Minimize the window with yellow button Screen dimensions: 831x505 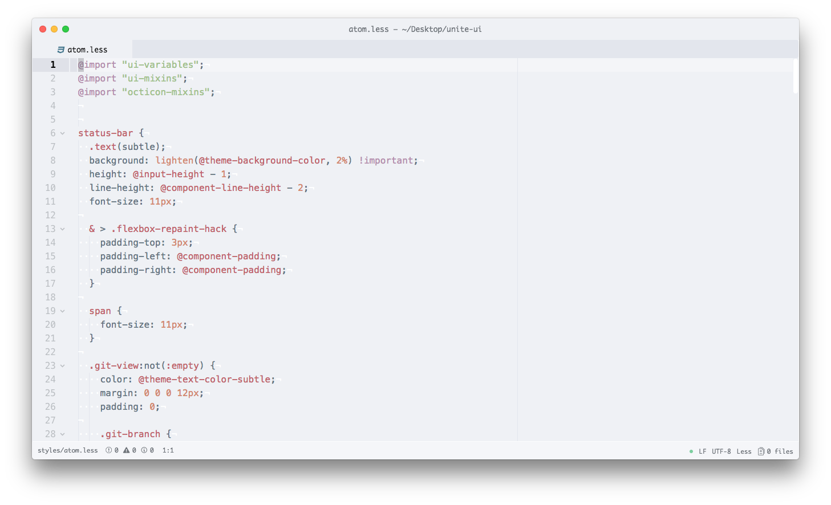click(54, 29)
